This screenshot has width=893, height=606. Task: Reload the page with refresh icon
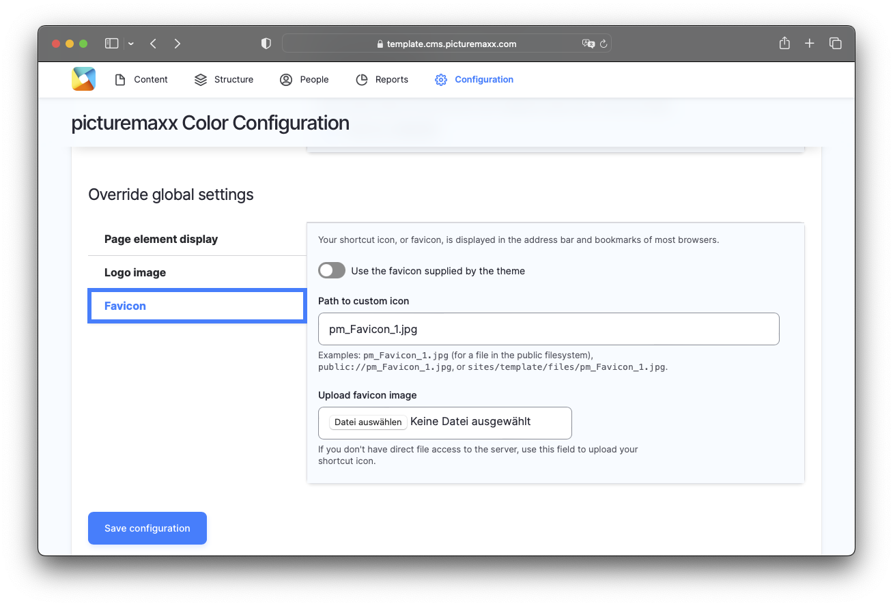pyautogui.click(x=604, y=44)
